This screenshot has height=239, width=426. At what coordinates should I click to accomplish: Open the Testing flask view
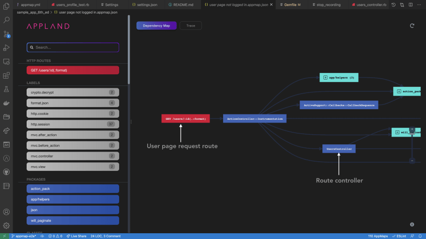6,89
